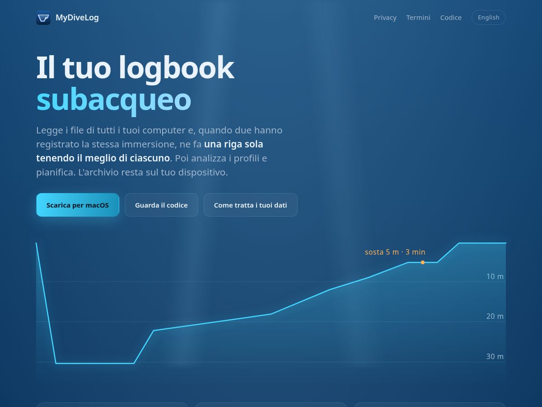Click the '10 m' depth label

(495, 276)
